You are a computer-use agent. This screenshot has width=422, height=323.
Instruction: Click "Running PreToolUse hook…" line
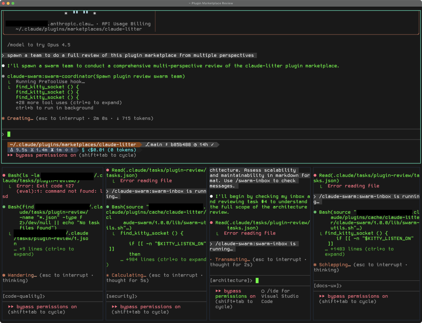pos(50,82)
